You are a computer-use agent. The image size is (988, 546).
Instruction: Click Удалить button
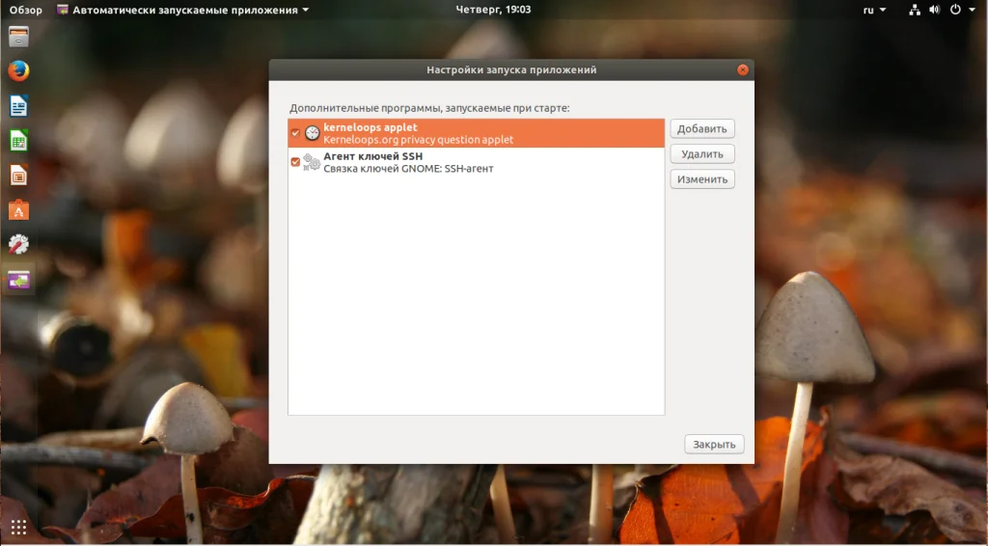pos(702,153)
